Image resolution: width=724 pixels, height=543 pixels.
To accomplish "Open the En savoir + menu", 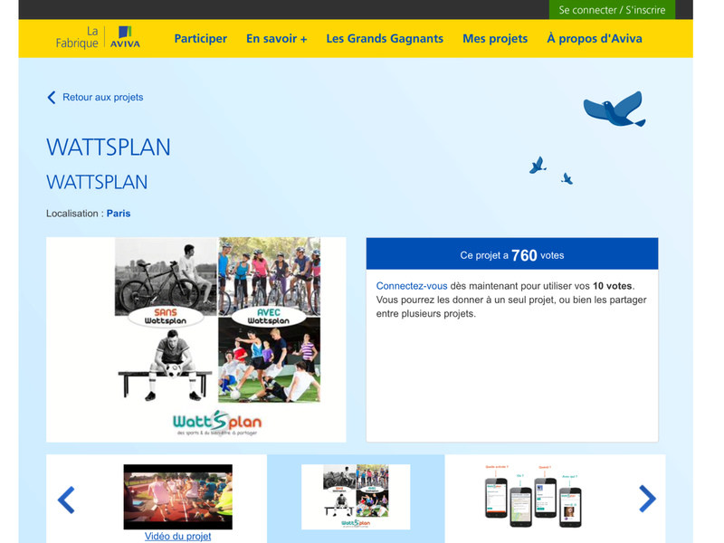I will [277, 39].
